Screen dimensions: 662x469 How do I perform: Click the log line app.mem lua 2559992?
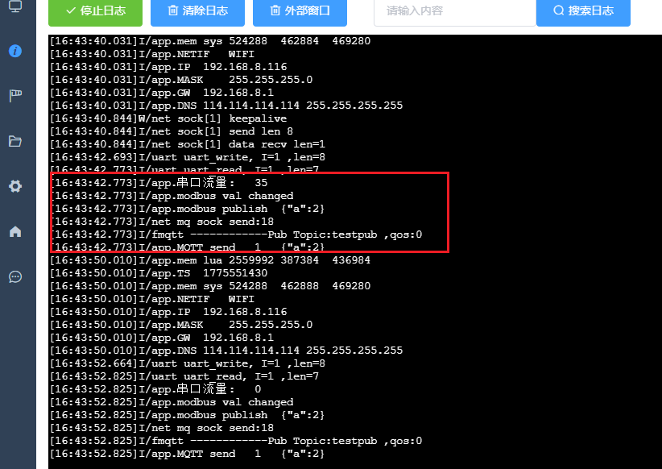pos(210,260)
